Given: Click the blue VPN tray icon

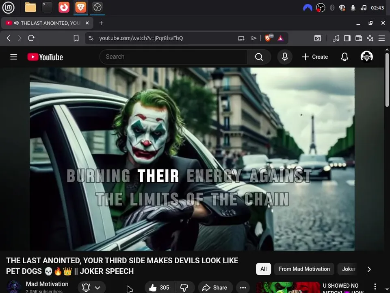Looking at the screenshot, I should click(308, 8).
